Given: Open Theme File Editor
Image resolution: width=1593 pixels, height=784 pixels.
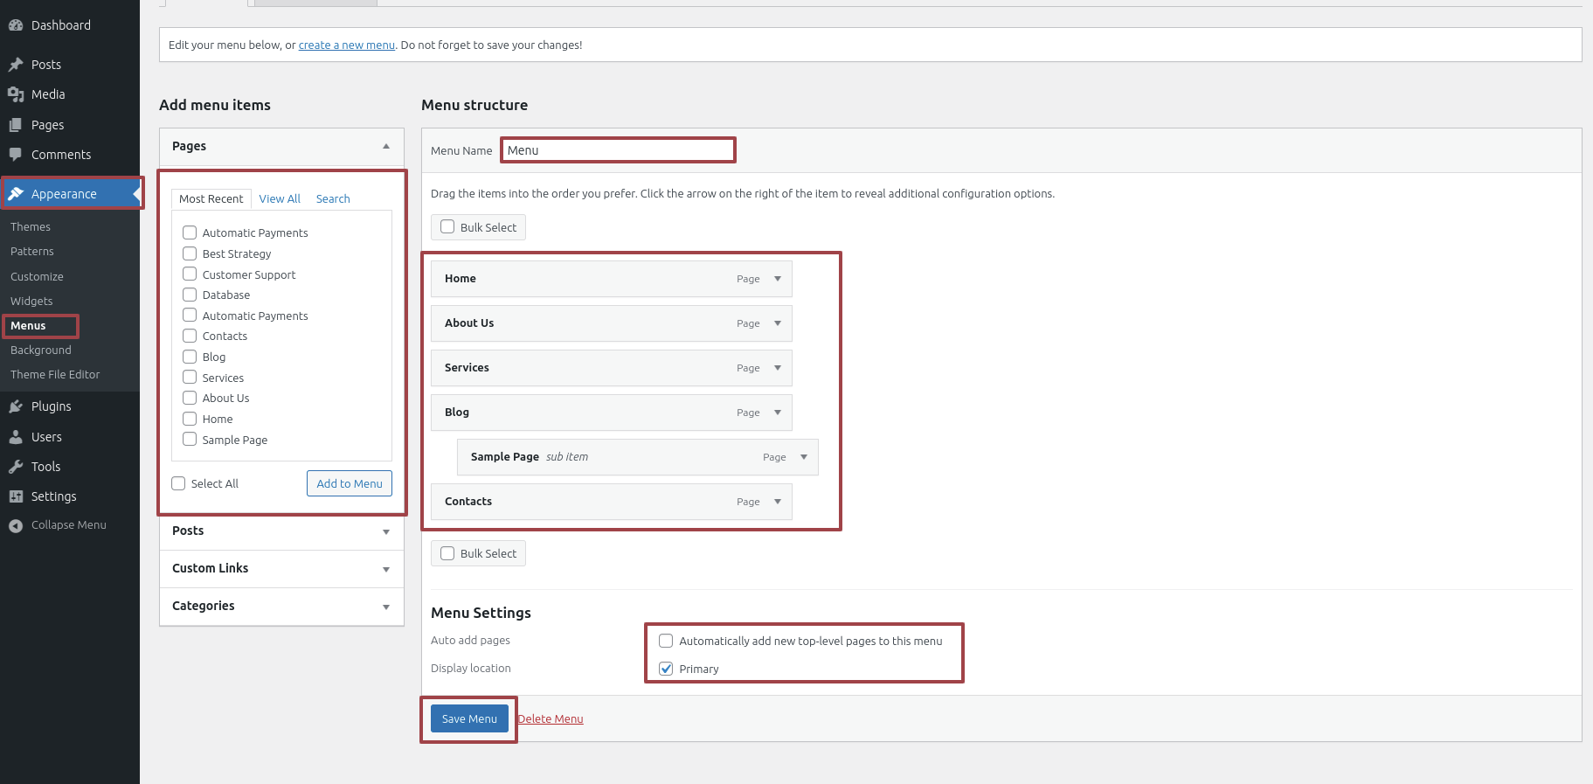Looking at the screenshot, I should pyautogui.click(x=55, y=374).
